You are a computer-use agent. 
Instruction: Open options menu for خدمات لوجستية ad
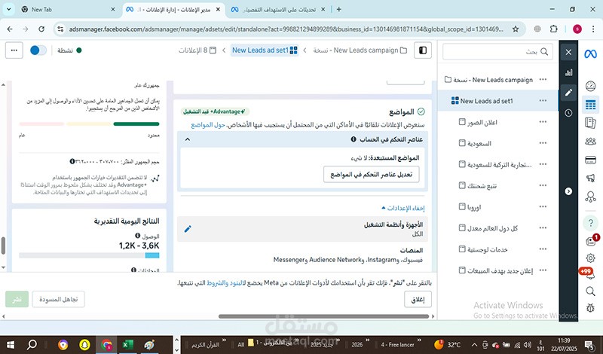tap(543, 249)
